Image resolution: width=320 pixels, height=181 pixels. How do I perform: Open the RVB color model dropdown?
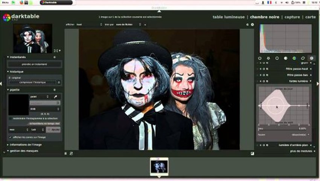pyautogui.click(x=45, y=109)
